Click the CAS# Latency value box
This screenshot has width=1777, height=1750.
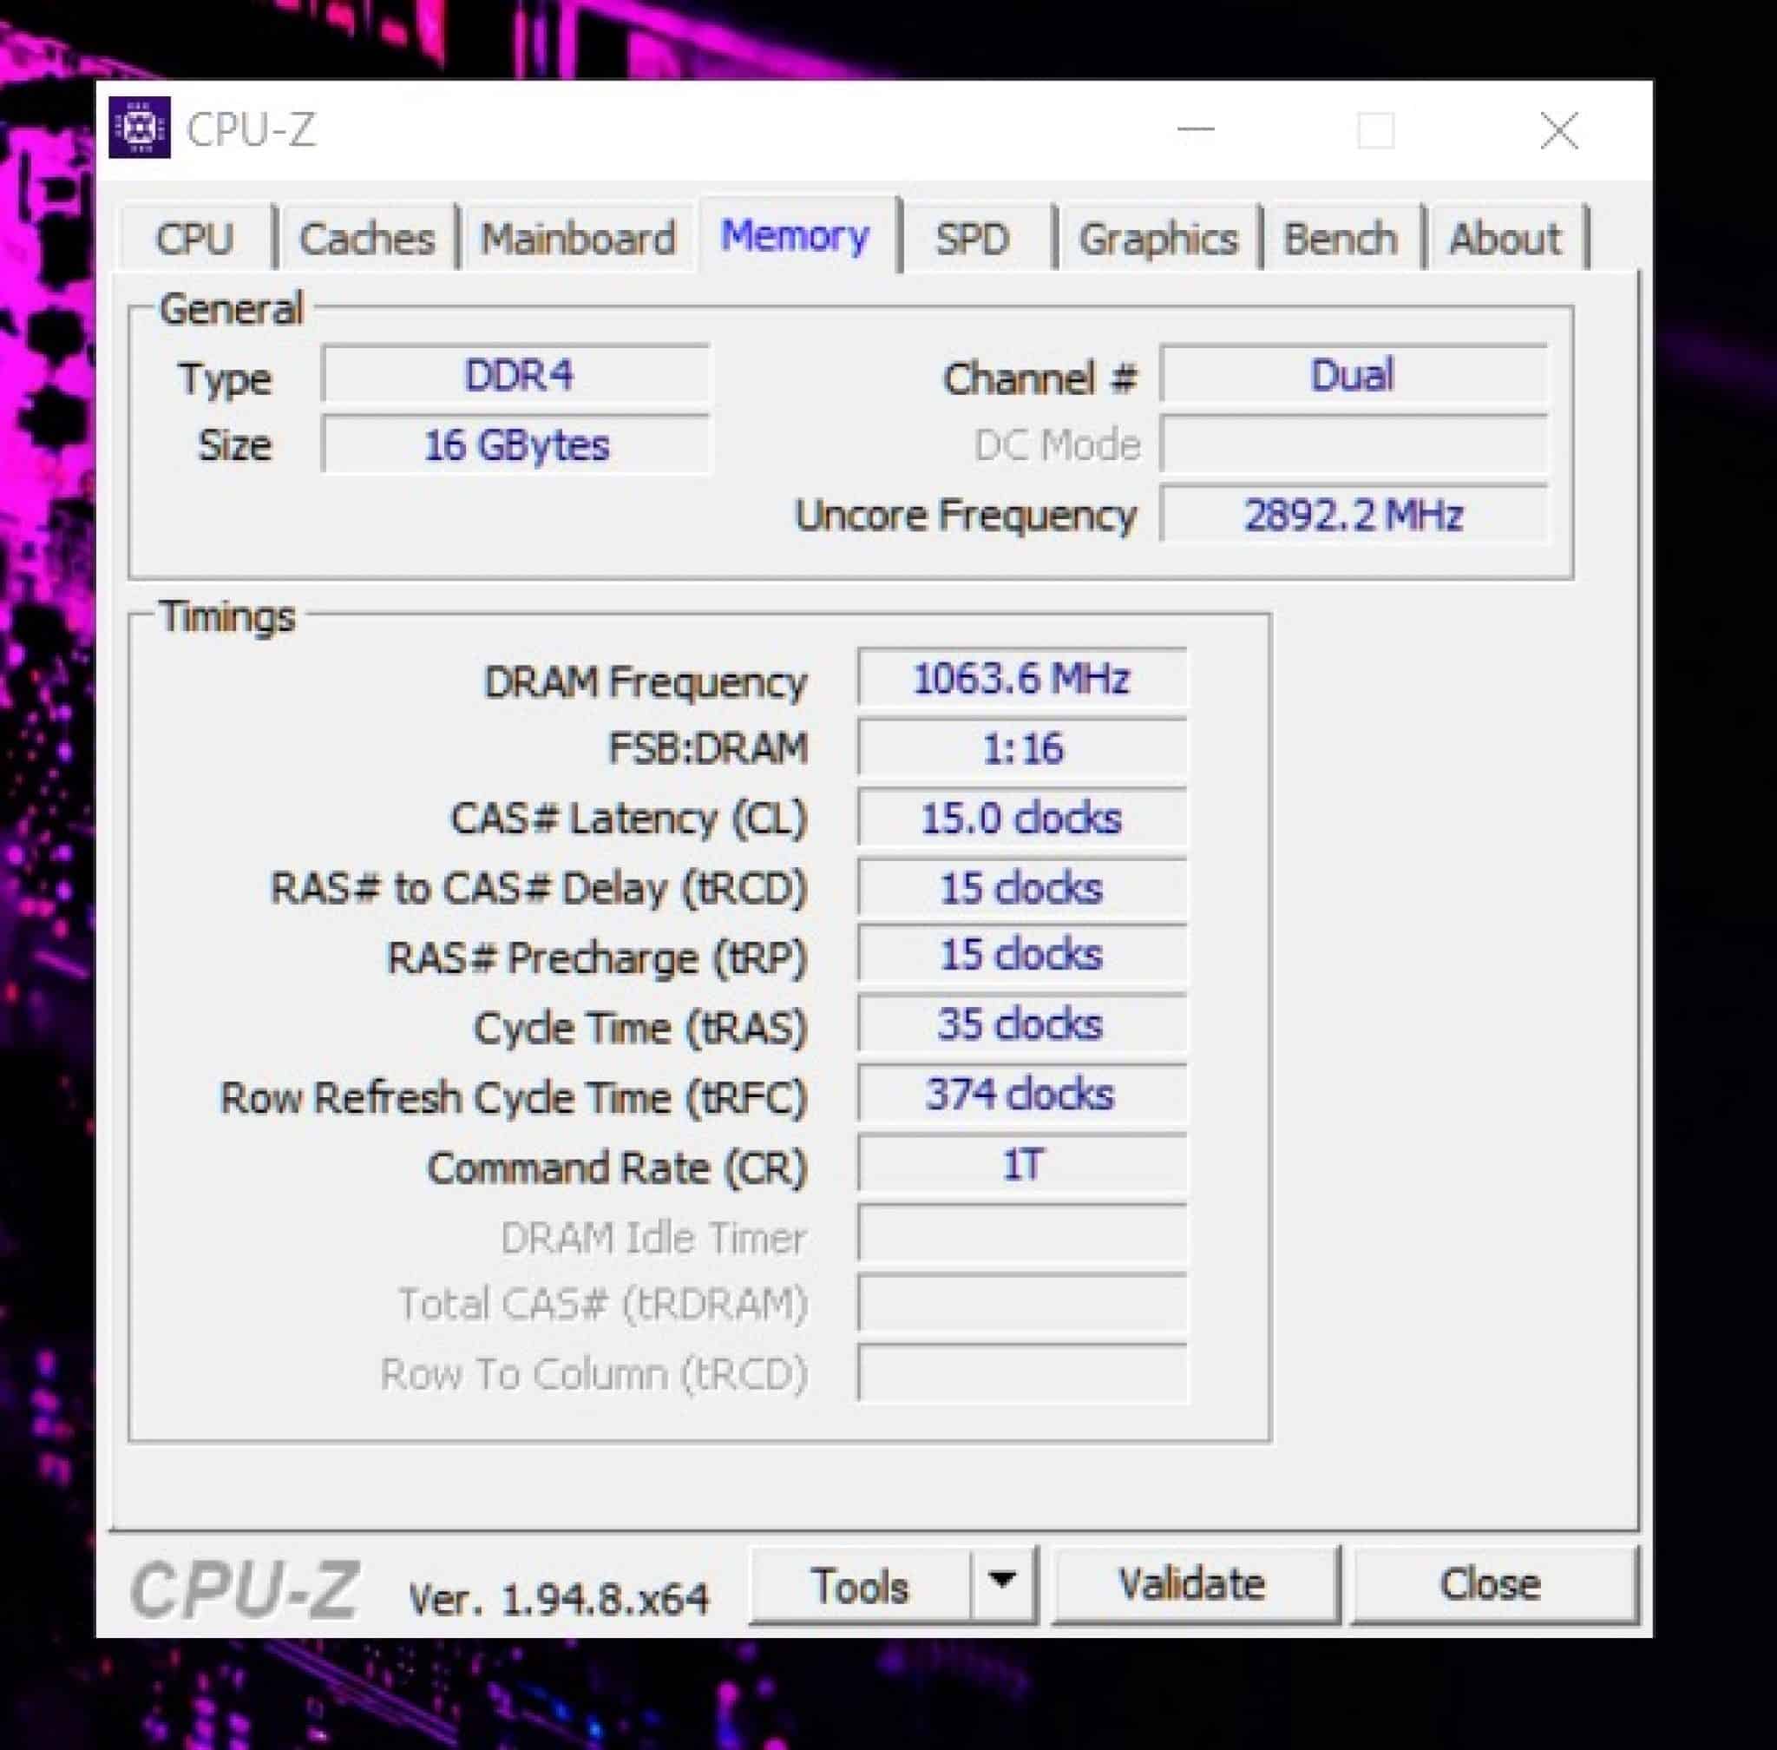pyautogui.click(x=1020, y=818)
